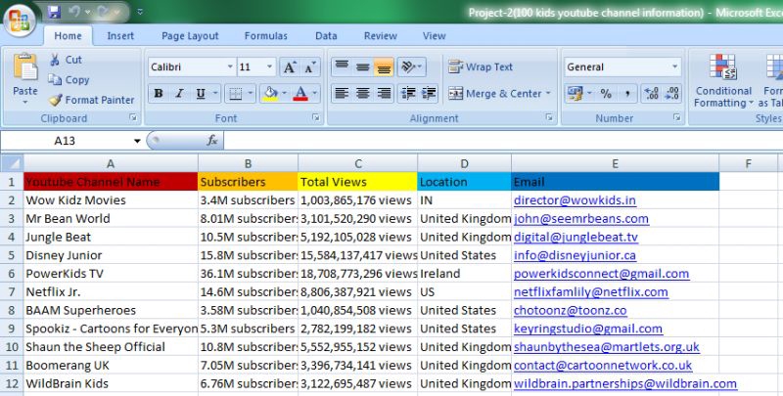Open the Font dialog launcher

[x=315, y=117]
